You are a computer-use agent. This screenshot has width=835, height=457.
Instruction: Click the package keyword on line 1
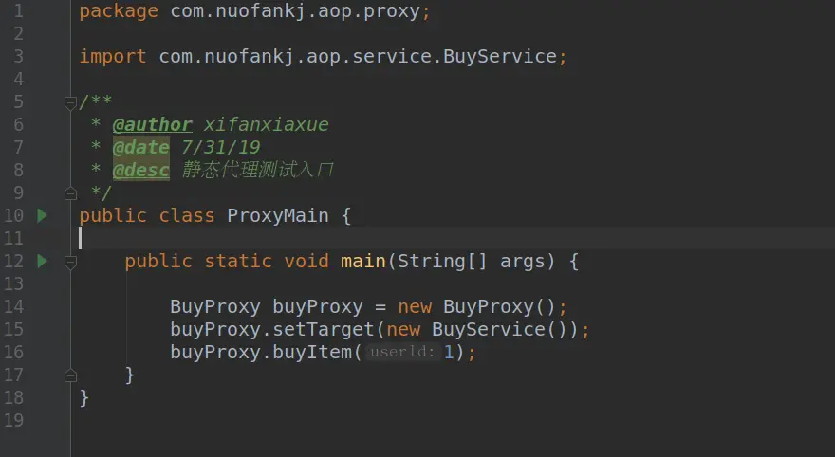pos(119,11)
